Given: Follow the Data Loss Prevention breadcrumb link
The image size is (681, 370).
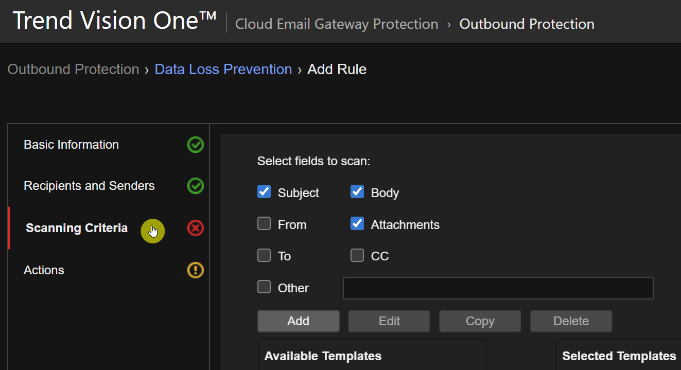Looking at the screenshot, I should 223,69.
